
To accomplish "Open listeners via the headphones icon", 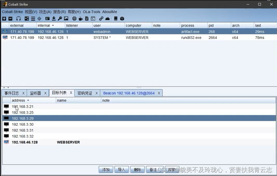I will tap(19, 18).
